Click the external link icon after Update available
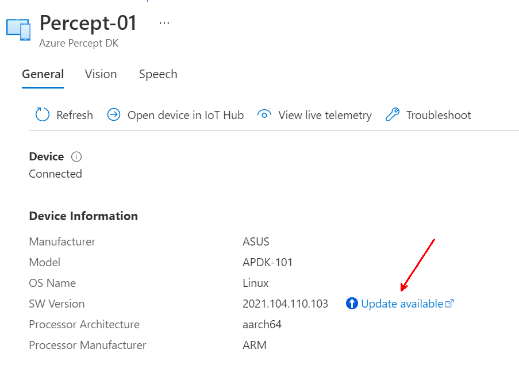The image size is (519, 380). point(449,303)
